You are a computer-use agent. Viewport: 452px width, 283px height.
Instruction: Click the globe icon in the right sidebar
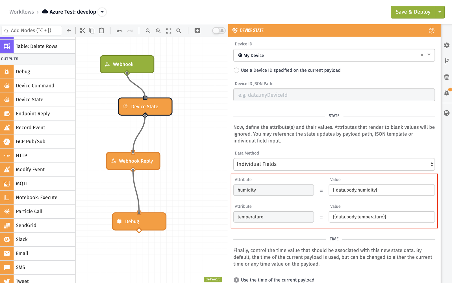click(447, 113)
